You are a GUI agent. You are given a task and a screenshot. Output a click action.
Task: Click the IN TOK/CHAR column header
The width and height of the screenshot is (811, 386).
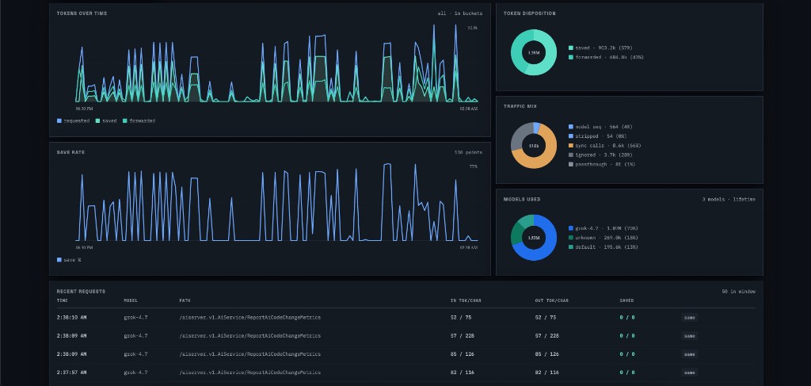click(x=466, y=300)
